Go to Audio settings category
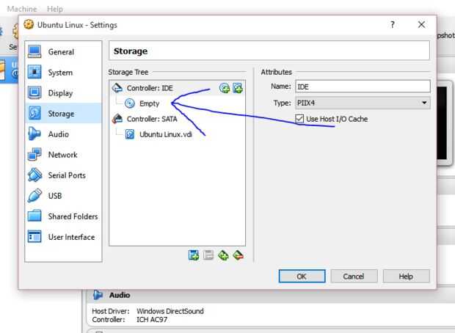The height and width of the screenshot is (333, 455). pos(63,134)
